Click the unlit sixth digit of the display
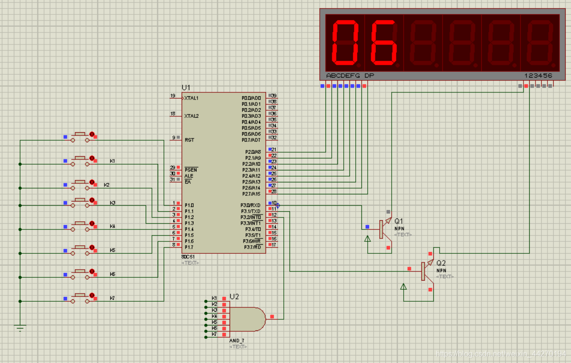Image resolution: width=571 pixels, height=363 pixels. [540, 43]
